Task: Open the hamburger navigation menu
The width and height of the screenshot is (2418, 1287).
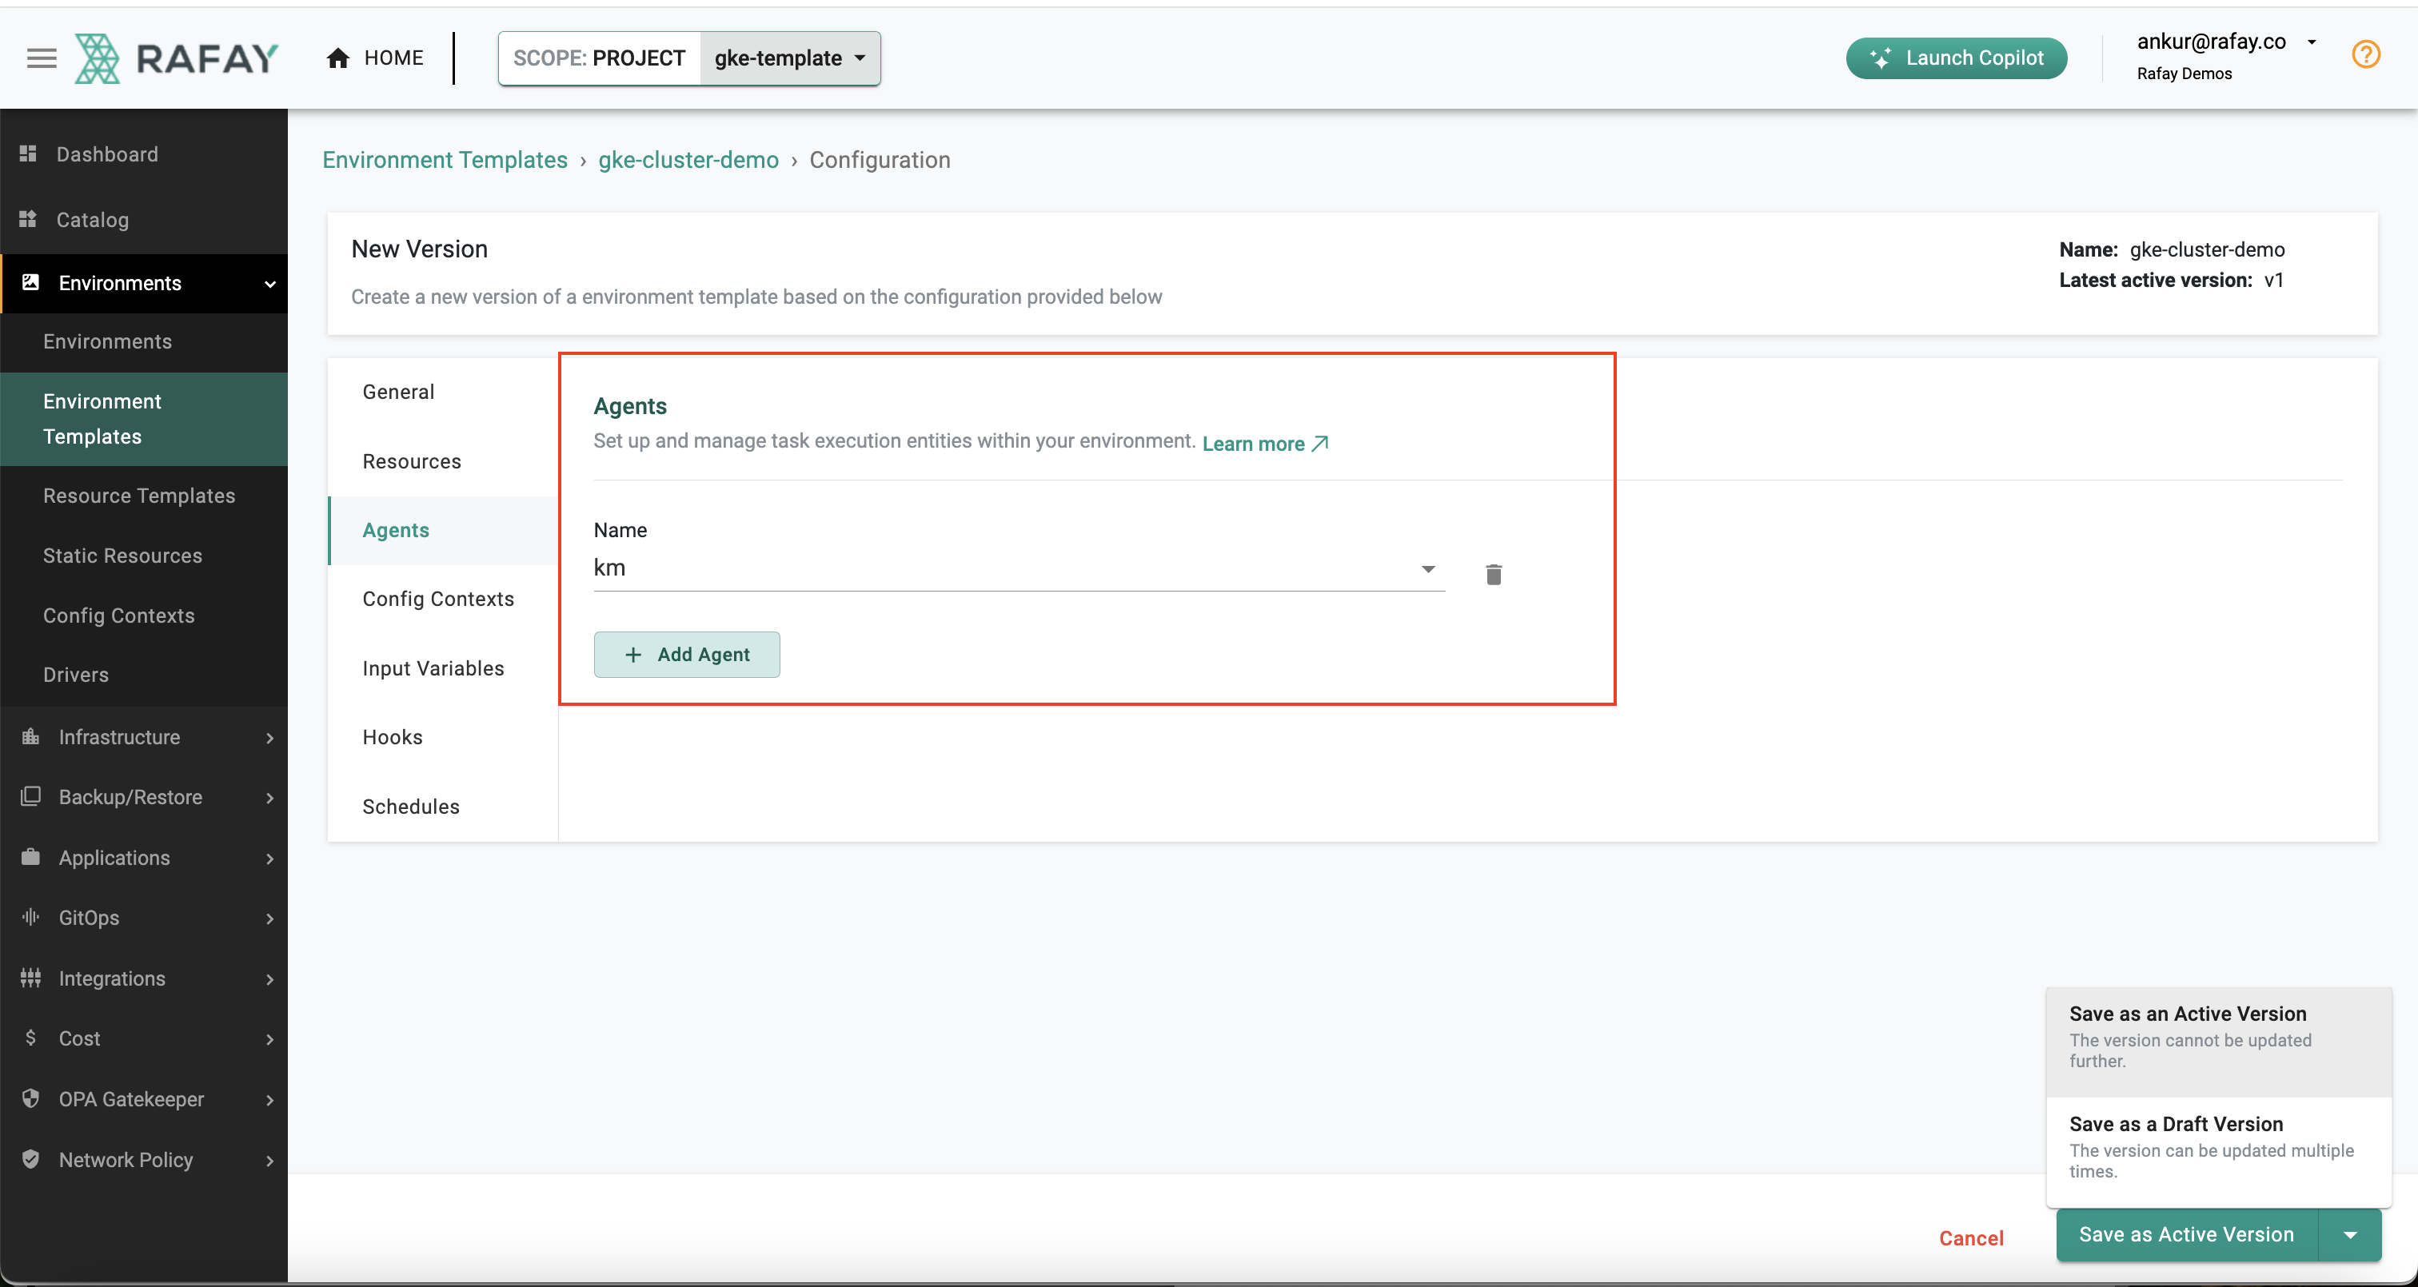Action: tap(42, 58)
